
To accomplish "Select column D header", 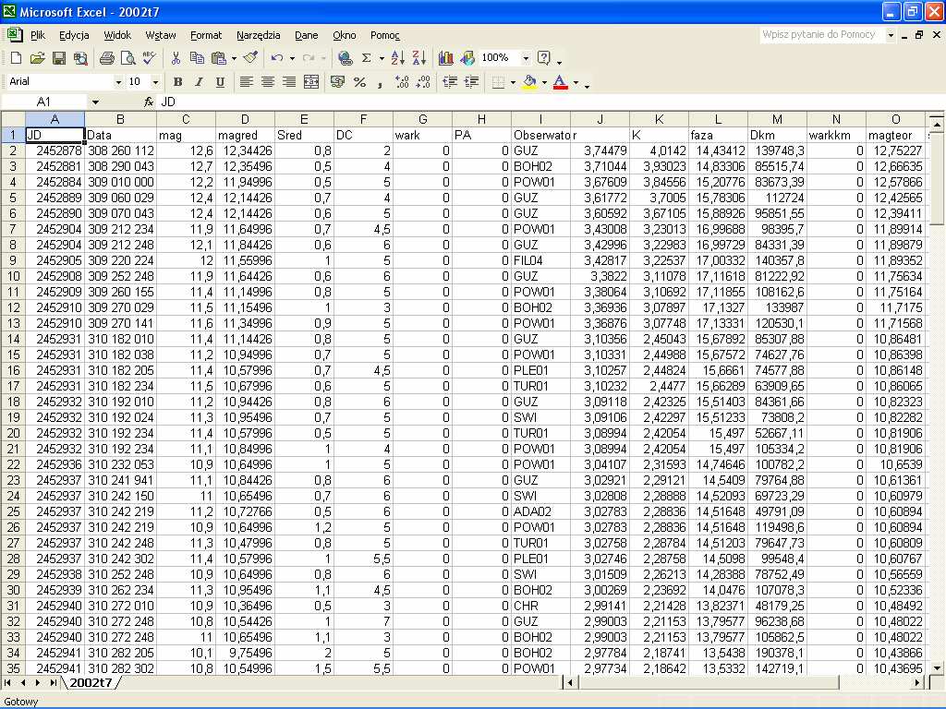I will 245,119.
